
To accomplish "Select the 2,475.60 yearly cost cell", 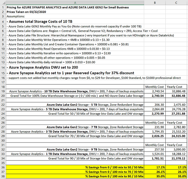I will (x=176, y=105).
